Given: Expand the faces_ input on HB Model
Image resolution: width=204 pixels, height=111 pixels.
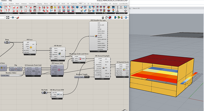Looking at the screenshot, I should point(51,50).
